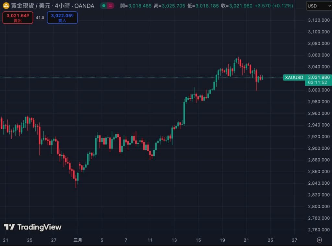Click the 3,000.000 level on price scale
Image resolution: width=332 pixels, height=246 pixels.
[318, 90]
